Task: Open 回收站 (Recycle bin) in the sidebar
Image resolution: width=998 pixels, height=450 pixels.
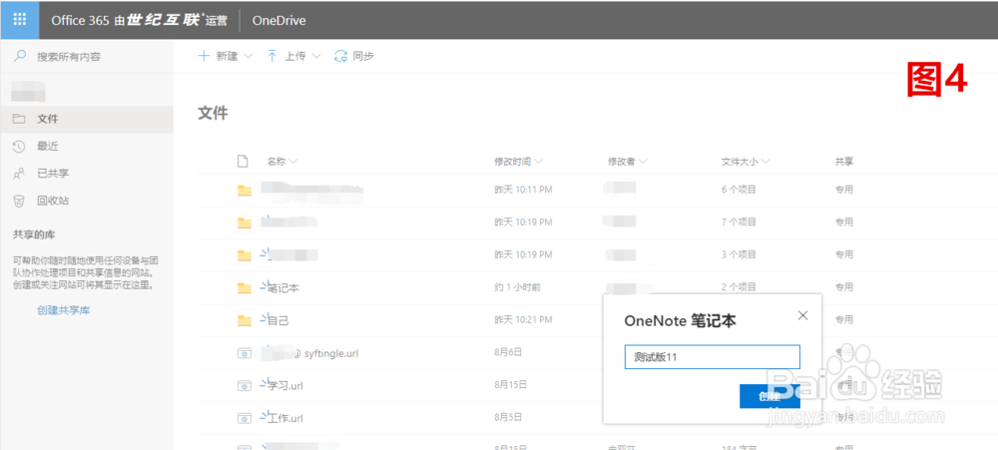Action: [87, 201]
